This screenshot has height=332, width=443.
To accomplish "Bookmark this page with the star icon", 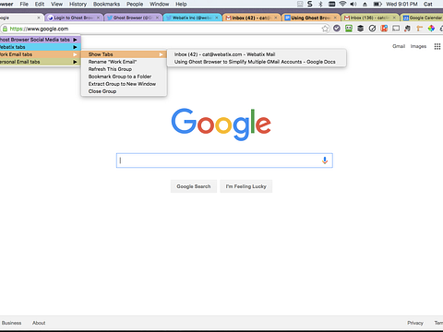I will pos(325,29).
